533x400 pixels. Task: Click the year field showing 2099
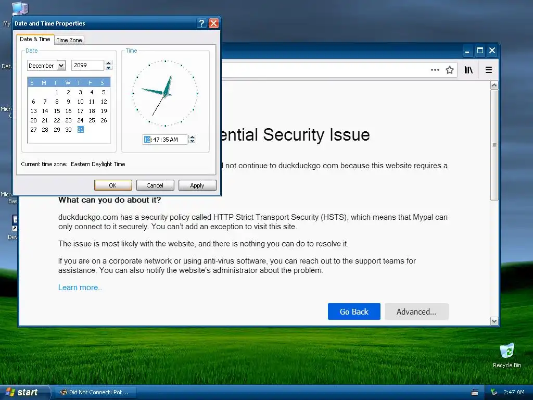point(87,65)
